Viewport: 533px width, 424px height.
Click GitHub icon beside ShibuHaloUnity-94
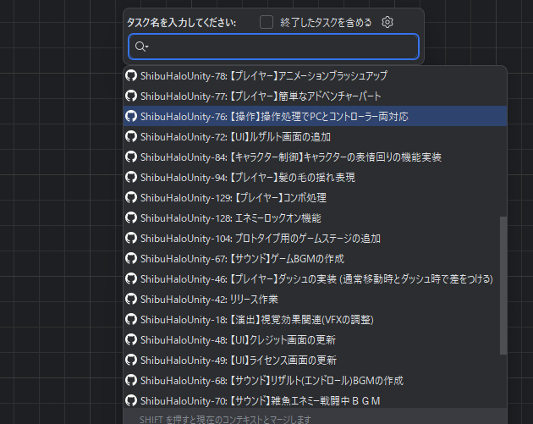point(131,177)
